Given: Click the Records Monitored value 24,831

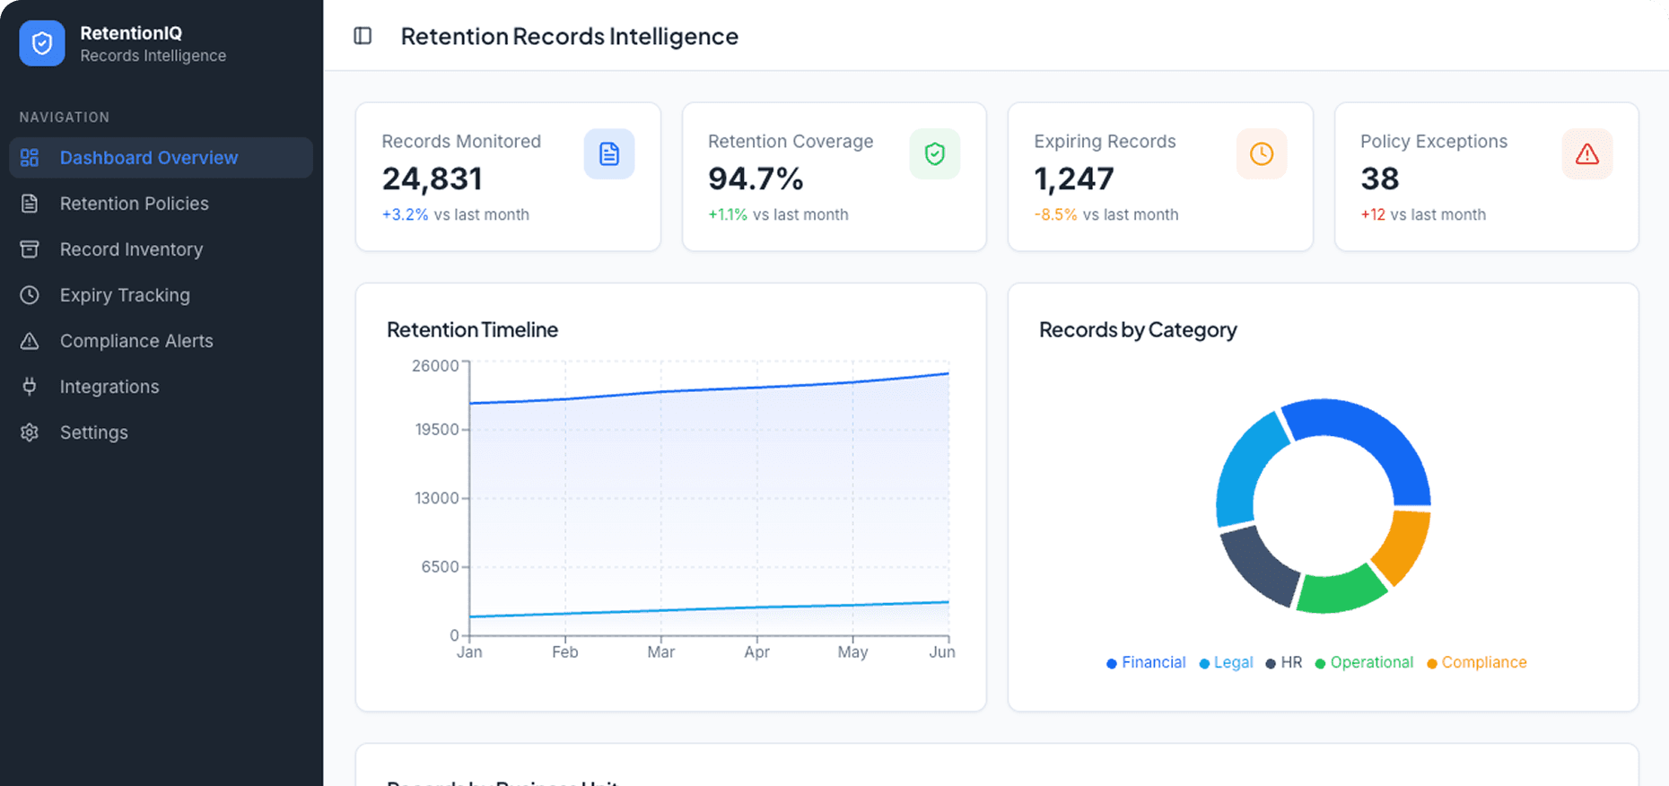Looking at the screenshot, I should point(433,179).
